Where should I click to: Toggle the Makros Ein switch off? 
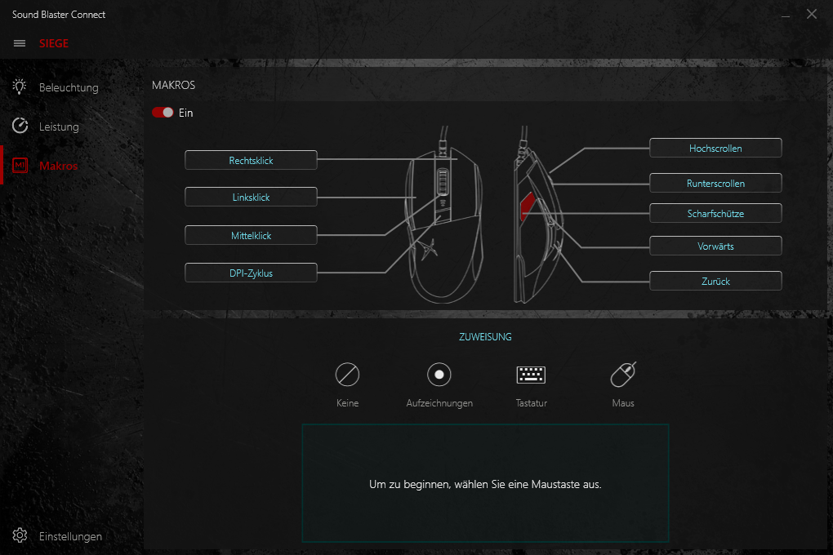click(163, 113)
